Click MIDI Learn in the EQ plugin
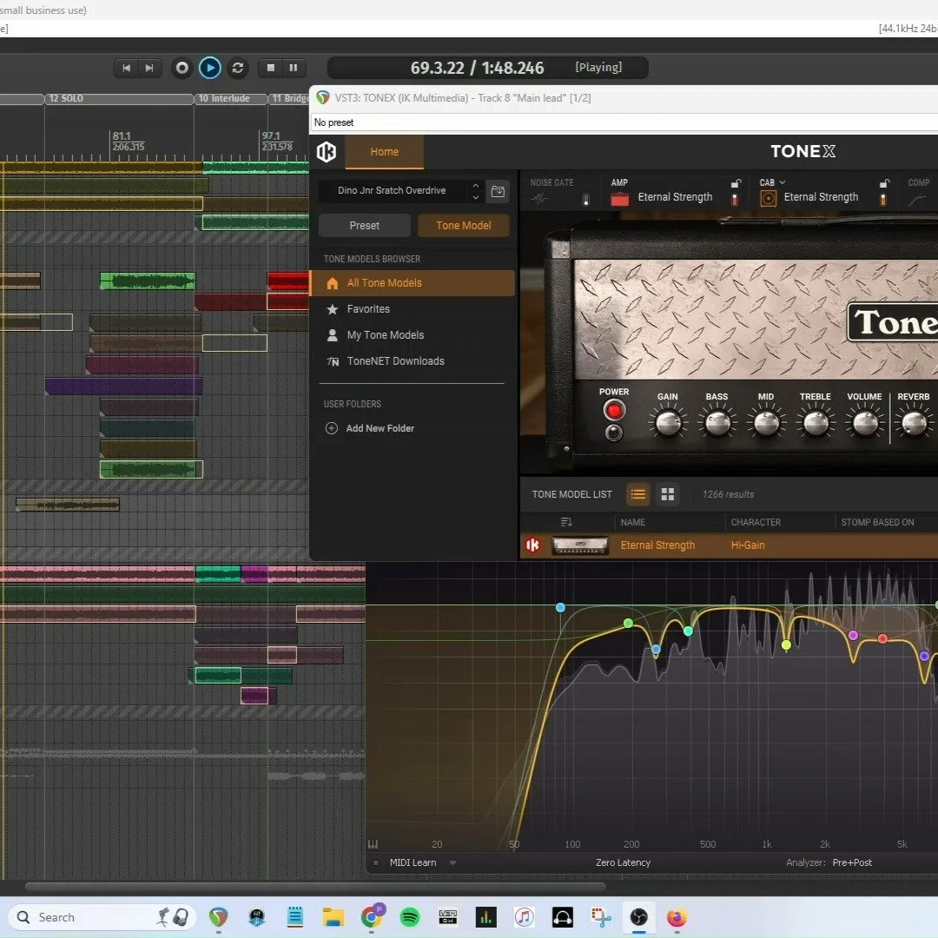Image resolution: width=938 pixels, height=938 pixels. coord(413,862)
